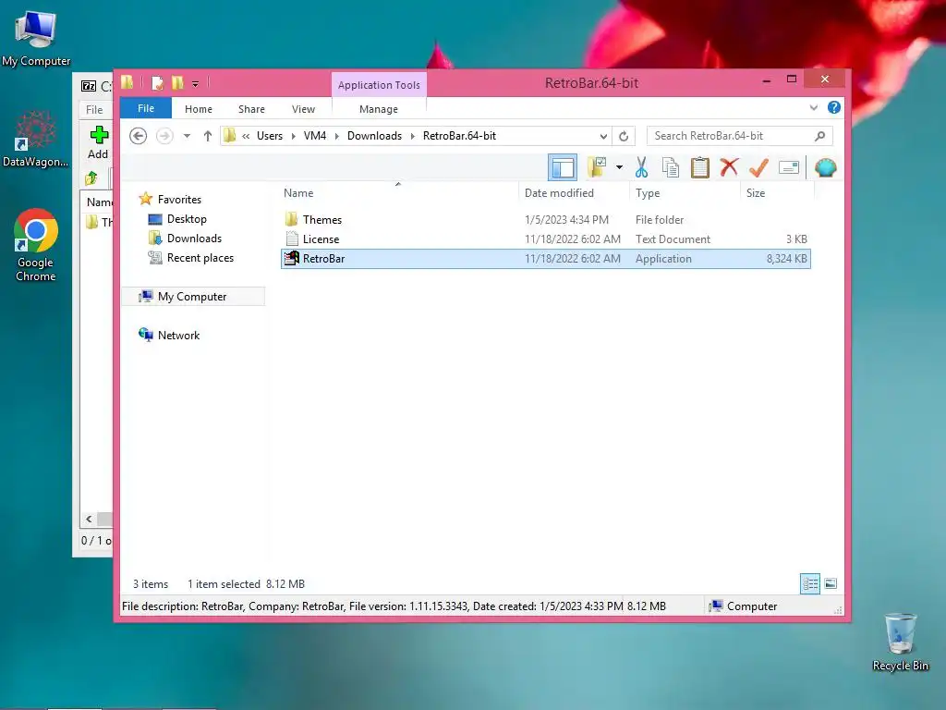Image resolution: width=946 pixels, height=710 pixels.
Task: Click the forward navigation arrow
Action: coord(164,136)
